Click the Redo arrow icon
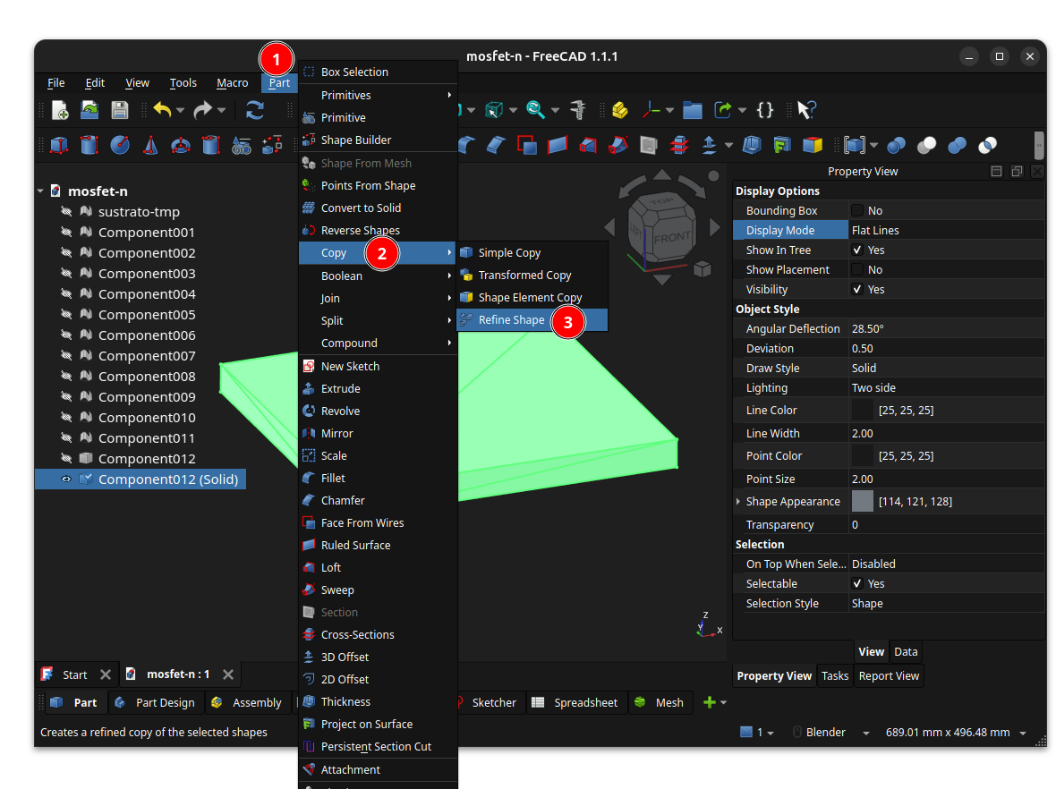 [x=202, y=110]
